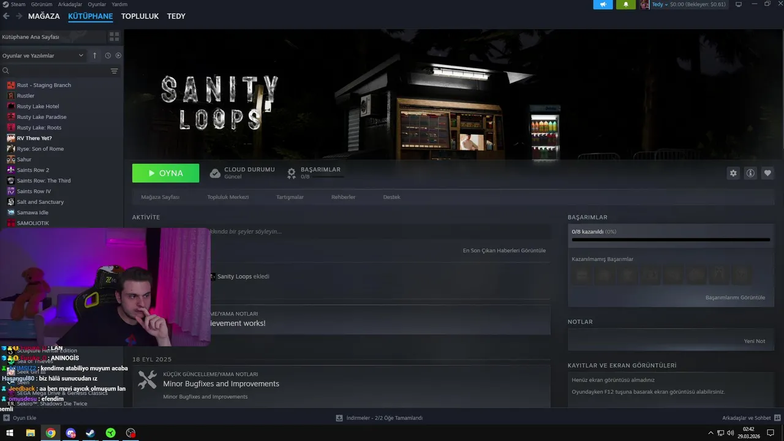Click the Cloud Durumu cloud icon
Viewport: 784px width, 441px height.
click(x=215, y=173)
